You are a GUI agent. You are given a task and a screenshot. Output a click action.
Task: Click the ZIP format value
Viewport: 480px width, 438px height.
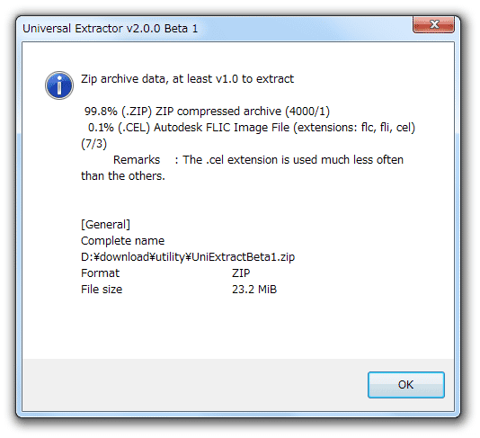[241, 273]
